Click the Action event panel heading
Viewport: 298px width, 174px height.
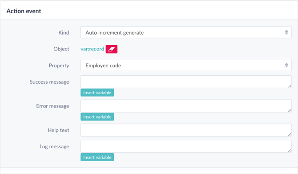coord(24,11)
